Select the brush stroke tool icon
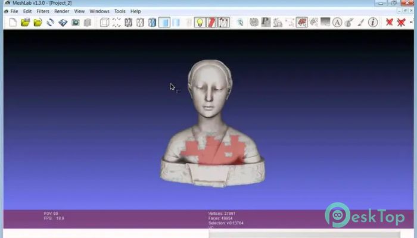 pyautogui.click(x=360, y=23)
